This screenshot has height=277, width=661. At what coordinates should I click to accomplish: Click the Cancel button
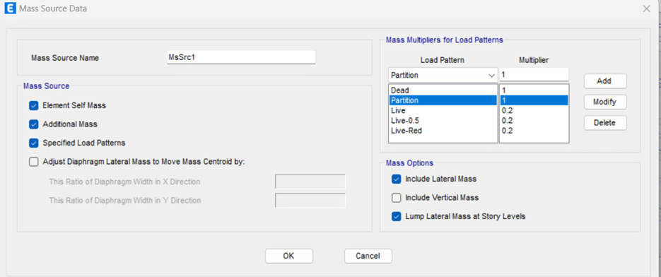point(368,256)
